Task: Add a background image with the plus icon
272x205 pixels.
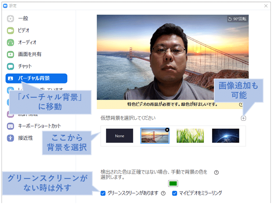Action: point(243,118)
